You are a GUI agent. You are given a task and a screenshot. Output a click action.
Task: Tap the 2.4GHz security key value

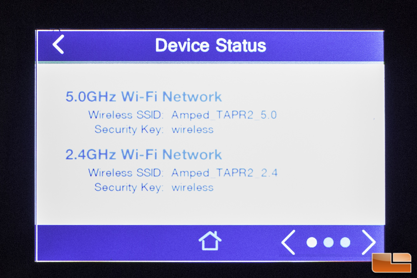(x=193, y=188)
